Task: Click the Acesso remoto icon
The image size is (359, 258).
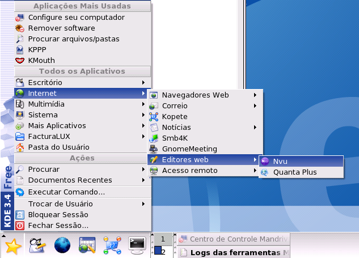Action: pos(154,171)
